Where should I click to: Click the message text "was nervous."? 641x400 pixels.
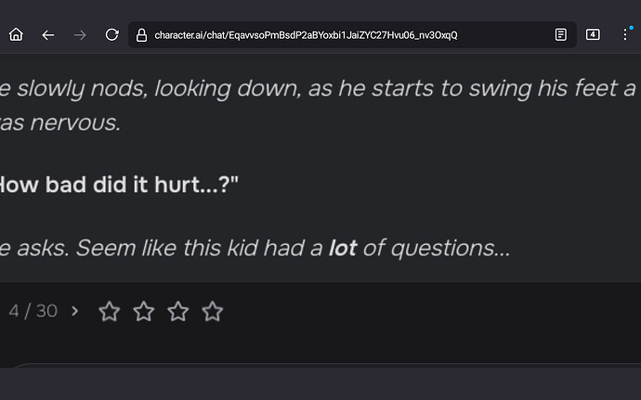click(x=60, y=123)
